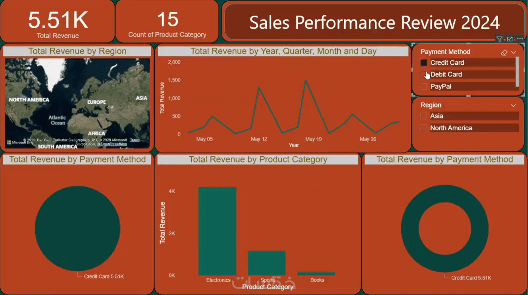This screenshot has width=528, height=295.
Task: Collapse the Payment Method slicer chevron
Action: (513, 52)
